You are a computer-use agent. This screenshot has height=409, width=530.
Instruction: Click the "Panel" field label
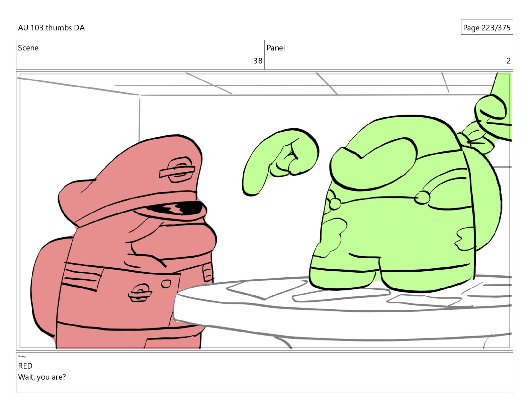(x=276, y=48)
